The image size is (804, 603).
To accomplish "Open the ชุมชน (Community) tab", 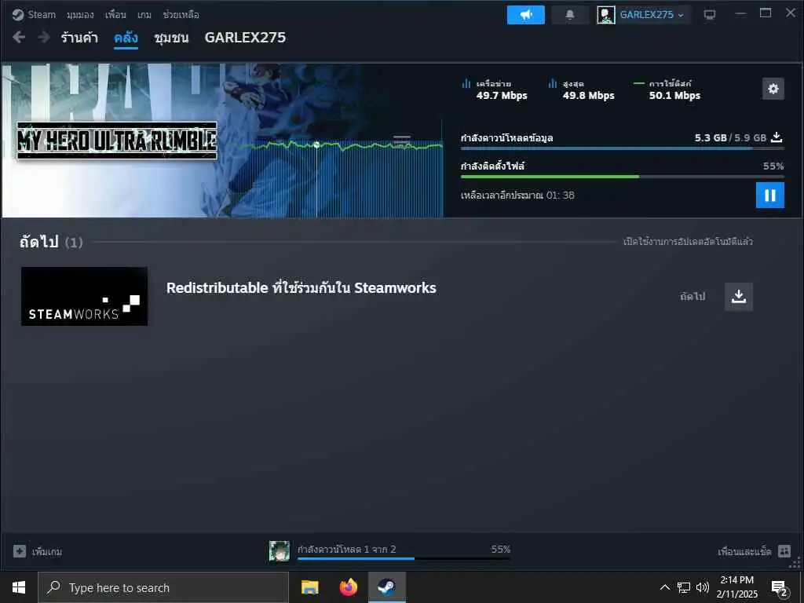I will click(x=171, y=38).
